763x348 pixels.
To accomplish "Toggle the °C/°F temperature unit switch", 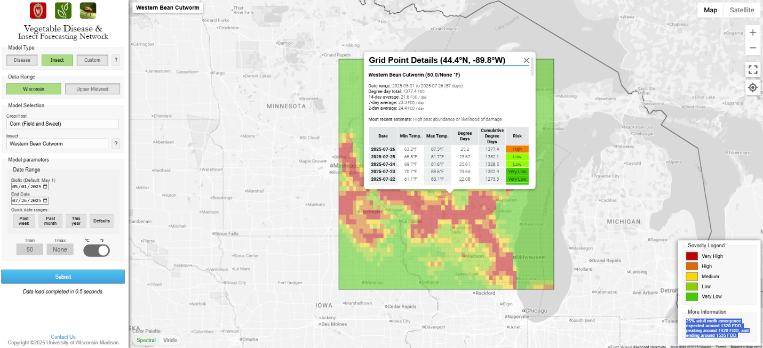I will [97, 250].
